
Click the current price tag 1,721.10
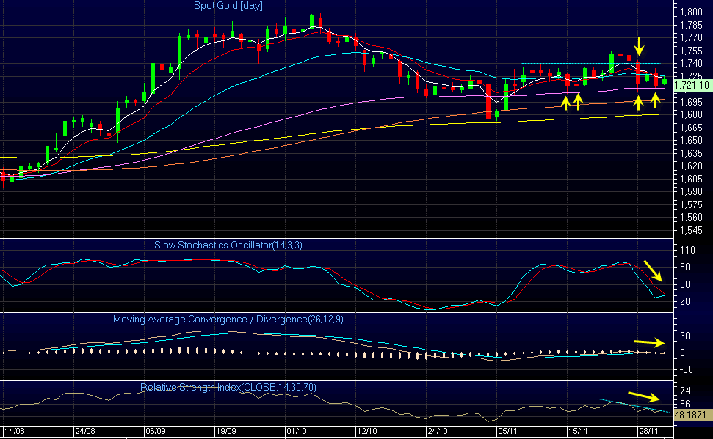(x=691, y=86)
